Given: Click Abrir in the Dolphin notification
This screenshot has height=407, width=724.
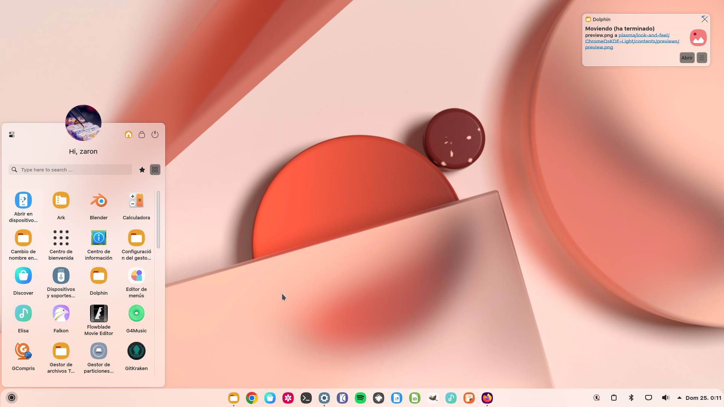Looking at the screenshot, I should pyautogui.click(x=687, y=58).
